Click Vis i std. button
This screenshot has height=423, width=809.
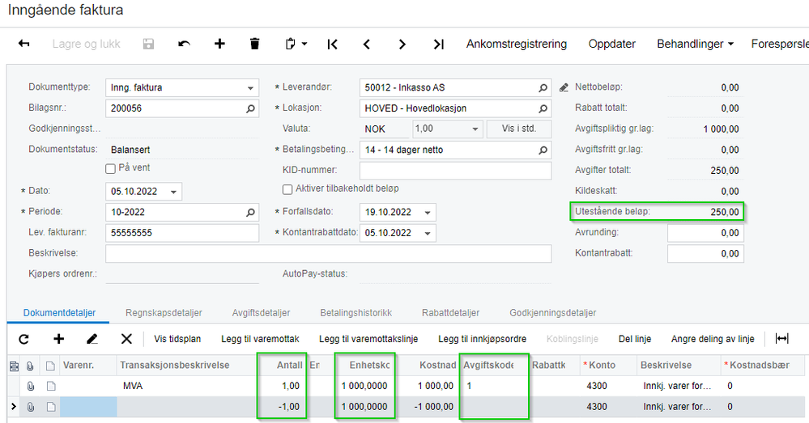click(x=519, y=129)
